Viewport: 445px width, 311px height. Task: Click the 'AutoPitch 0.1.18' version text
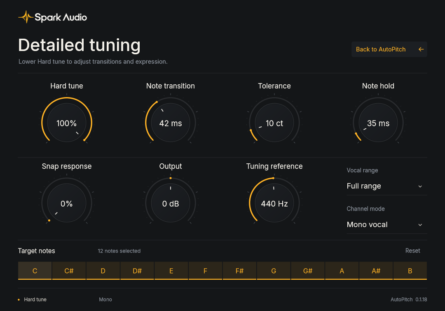(x=409, y=299)
